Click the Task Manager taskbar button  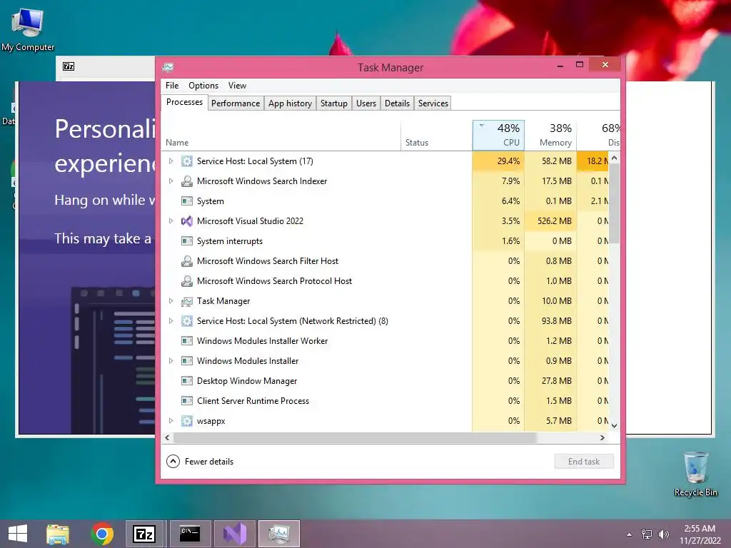click(x=279, y=534)
